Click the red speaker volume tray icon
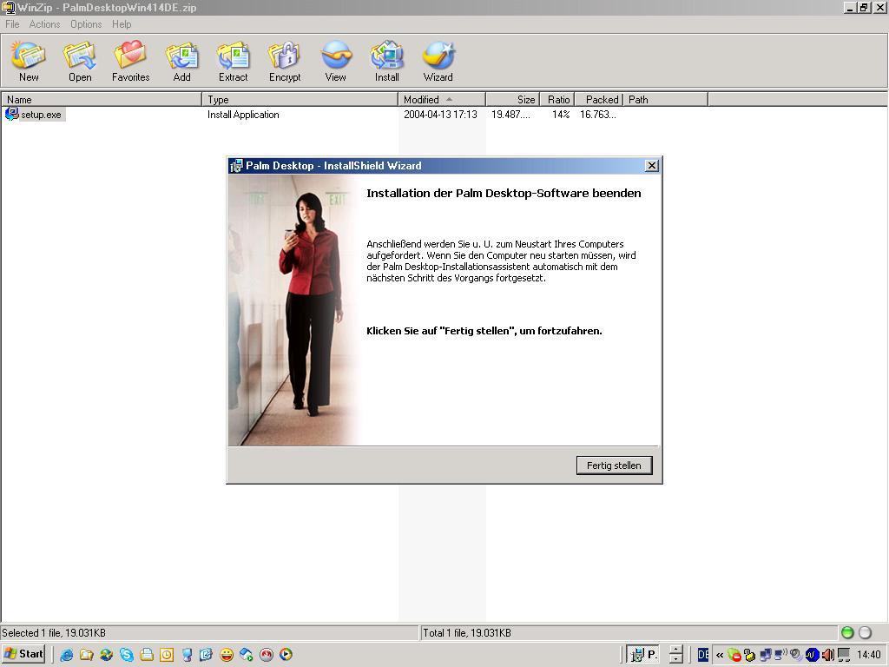The image size is (889, 667). coord(827,655)
